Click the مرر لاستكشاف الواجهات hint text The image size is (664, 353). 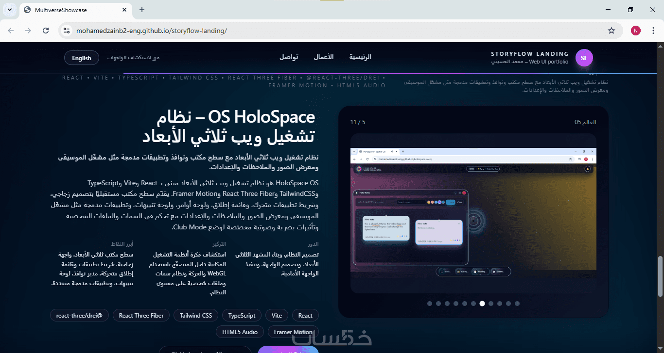134,58
